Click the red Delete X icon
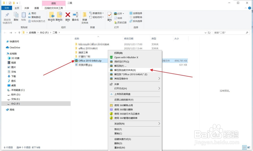 tap(68, 15)
